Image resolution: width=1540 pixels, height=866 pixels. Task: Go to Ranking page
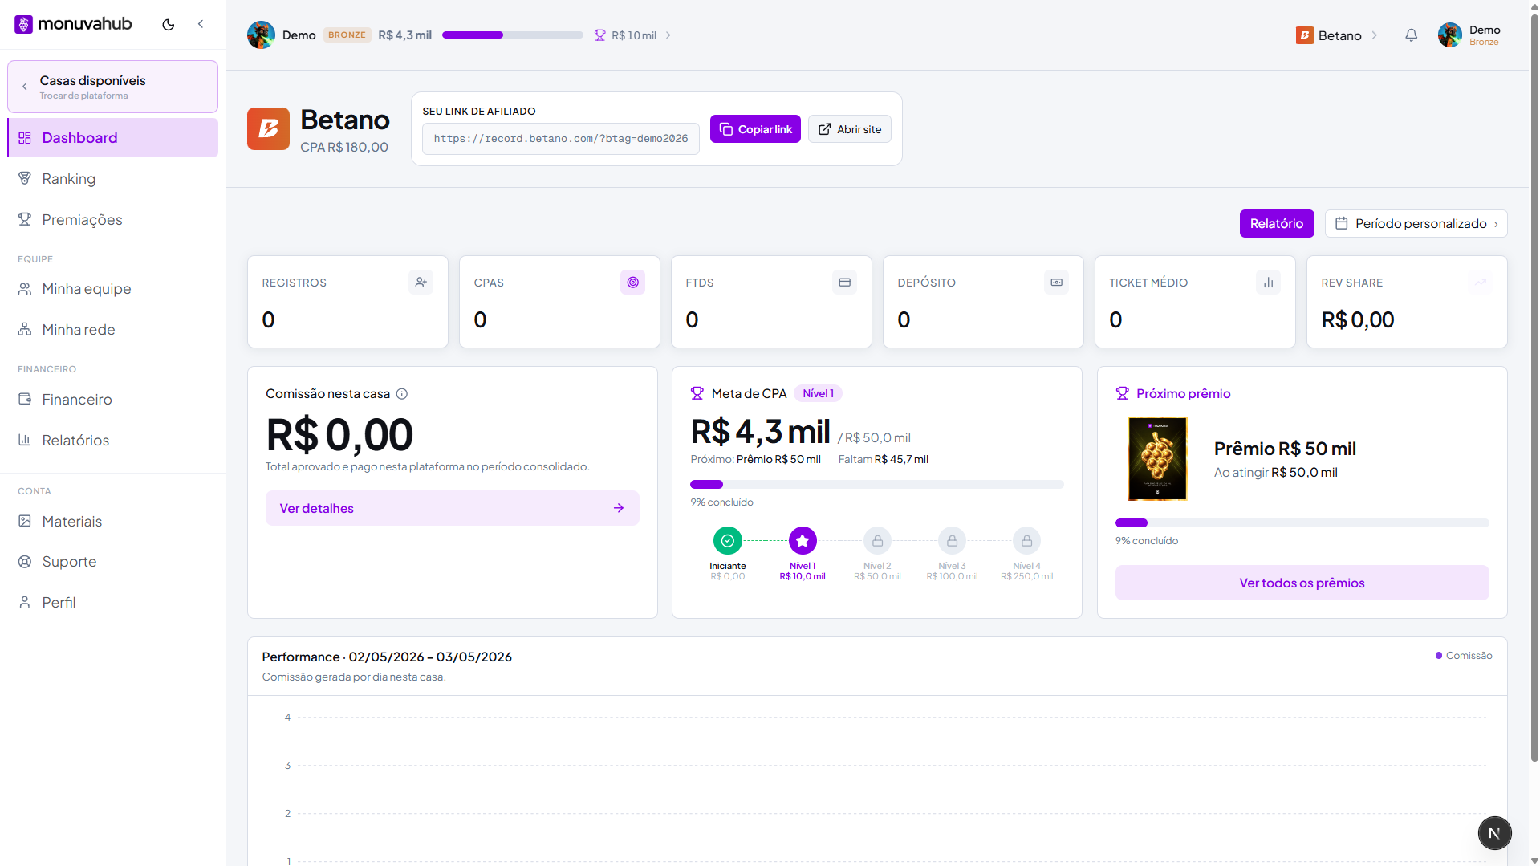pos(112,179)
